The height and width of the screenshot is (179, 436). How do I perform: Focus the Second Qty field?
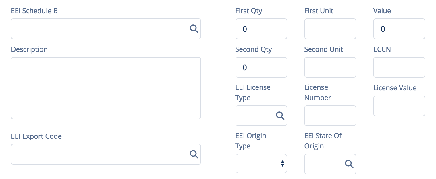pos(261,67)
